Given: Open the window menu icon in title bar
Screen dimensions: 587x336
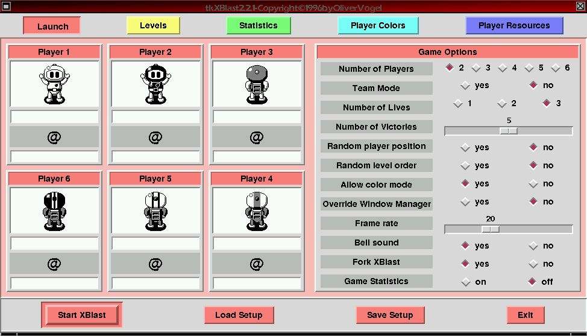Looking at the screenshot, I should coord(6,6).
